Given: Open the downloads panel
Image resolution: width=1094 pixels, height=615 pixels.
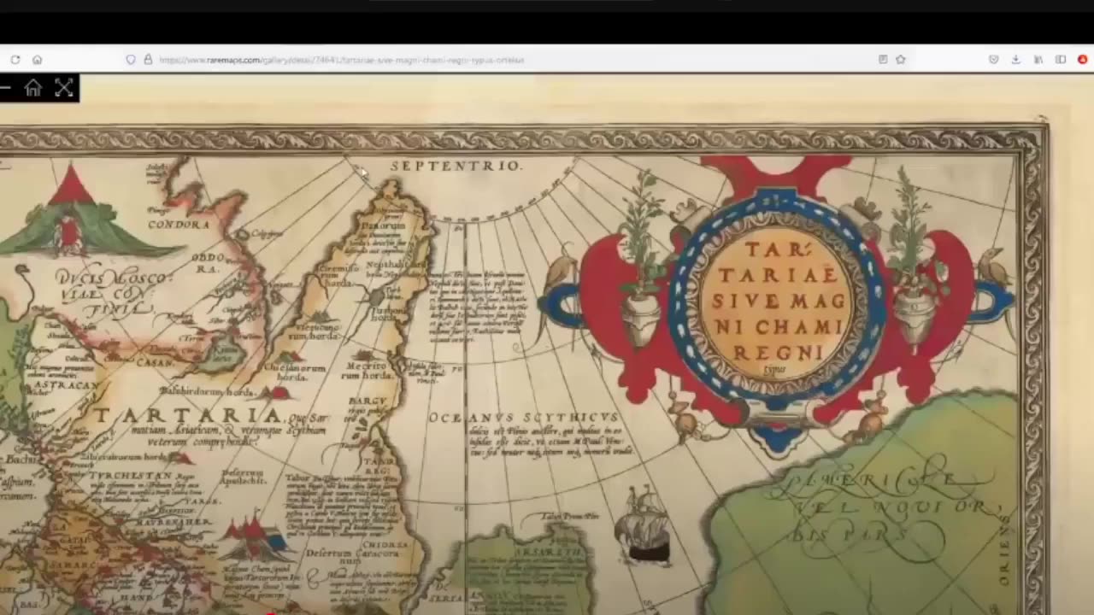Looking at the screenshot, I should 1015,60.
